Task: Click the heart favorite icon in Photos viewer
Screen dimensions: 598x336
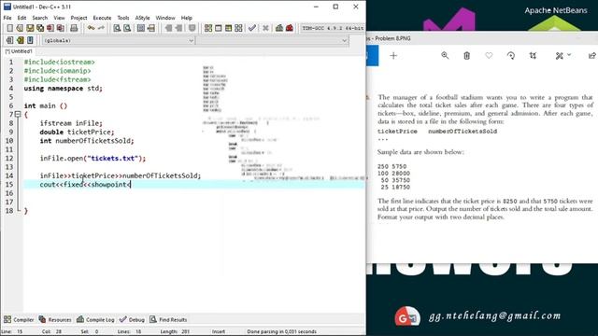Action: coord(489,56)
